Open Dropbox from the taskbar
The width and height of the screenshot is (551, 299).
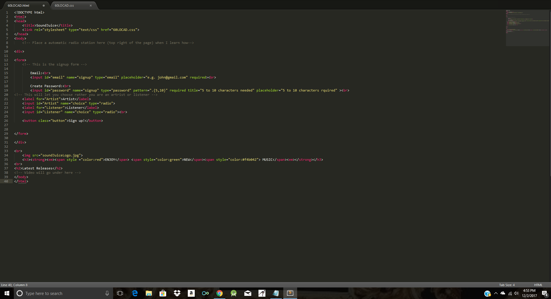point(177,293)
